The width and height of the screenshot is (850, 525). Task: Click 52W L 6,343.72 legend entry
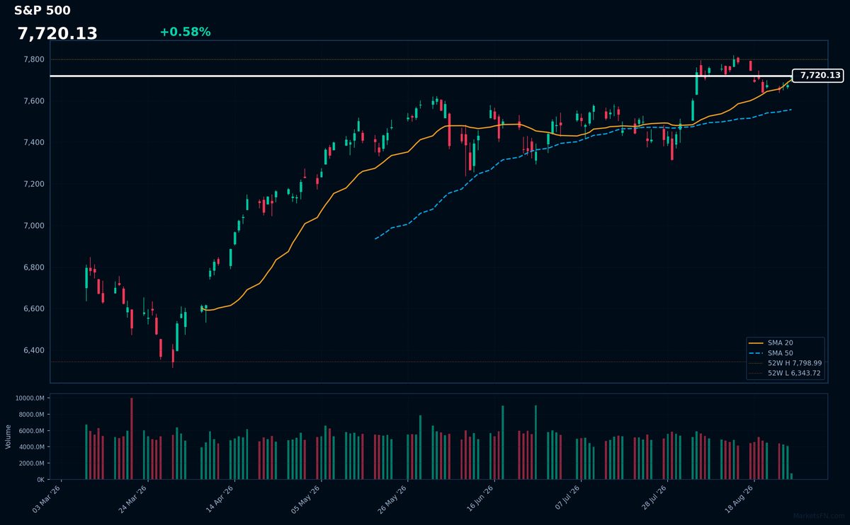(x=786, y=373)
